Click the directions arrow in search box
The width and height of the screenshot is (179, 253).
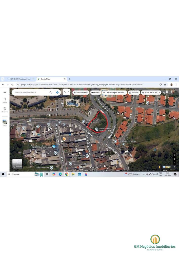57,92
